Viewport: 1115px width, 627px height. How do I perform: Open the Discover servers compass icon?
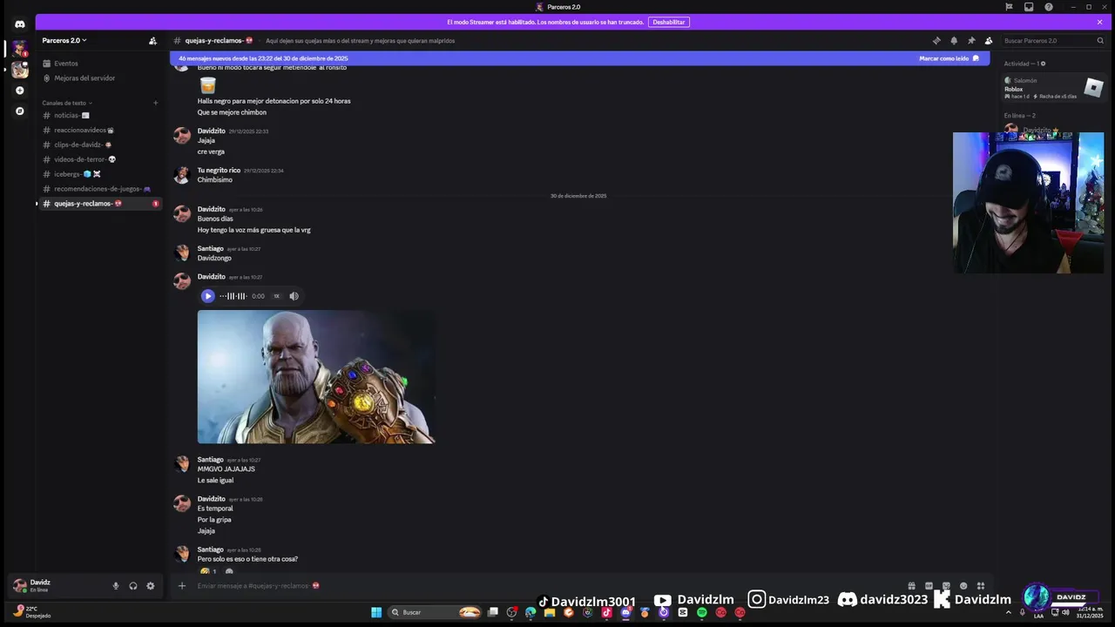[x=19, y=111]
